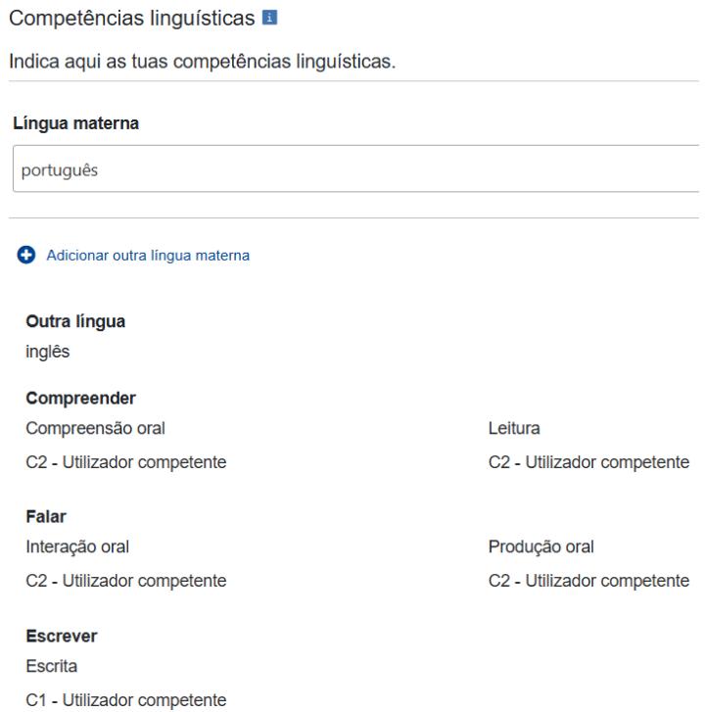
Task: Click the plus icon to add mother tongue
Action: (24, 256)
